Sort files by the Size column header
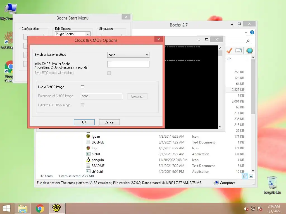The image size is (286, 214). point(228,58)
